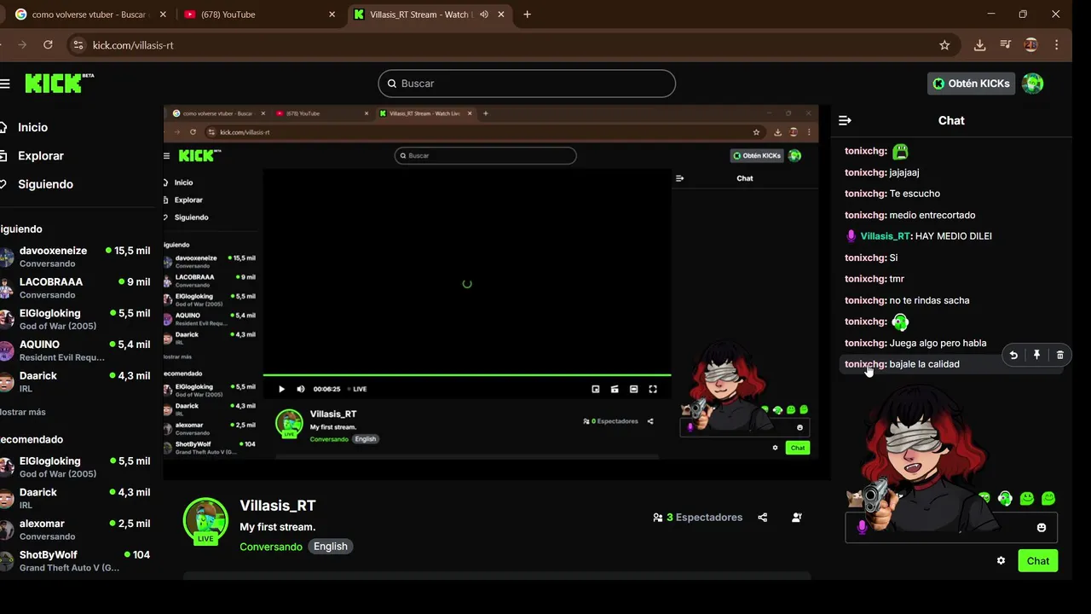Open a new browser tab with plus icon
This screenshot has width=1091, height=614.
pyautogui.click(x=527, y=14)
